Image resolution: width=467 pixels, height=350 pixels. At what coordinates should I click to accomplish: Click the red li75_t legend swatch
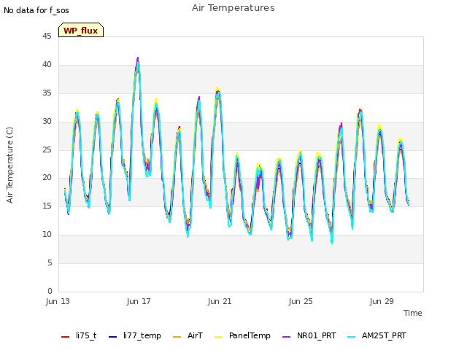65,337
